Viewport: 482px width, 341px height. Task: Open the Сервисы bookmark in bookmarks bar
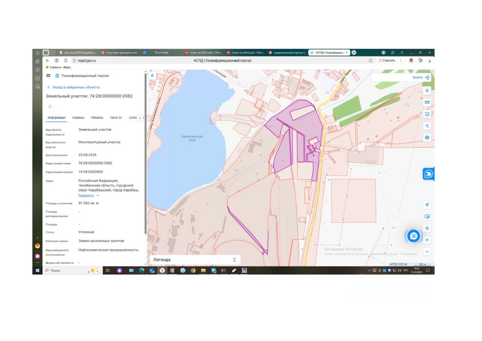click(x=58, y=67)
